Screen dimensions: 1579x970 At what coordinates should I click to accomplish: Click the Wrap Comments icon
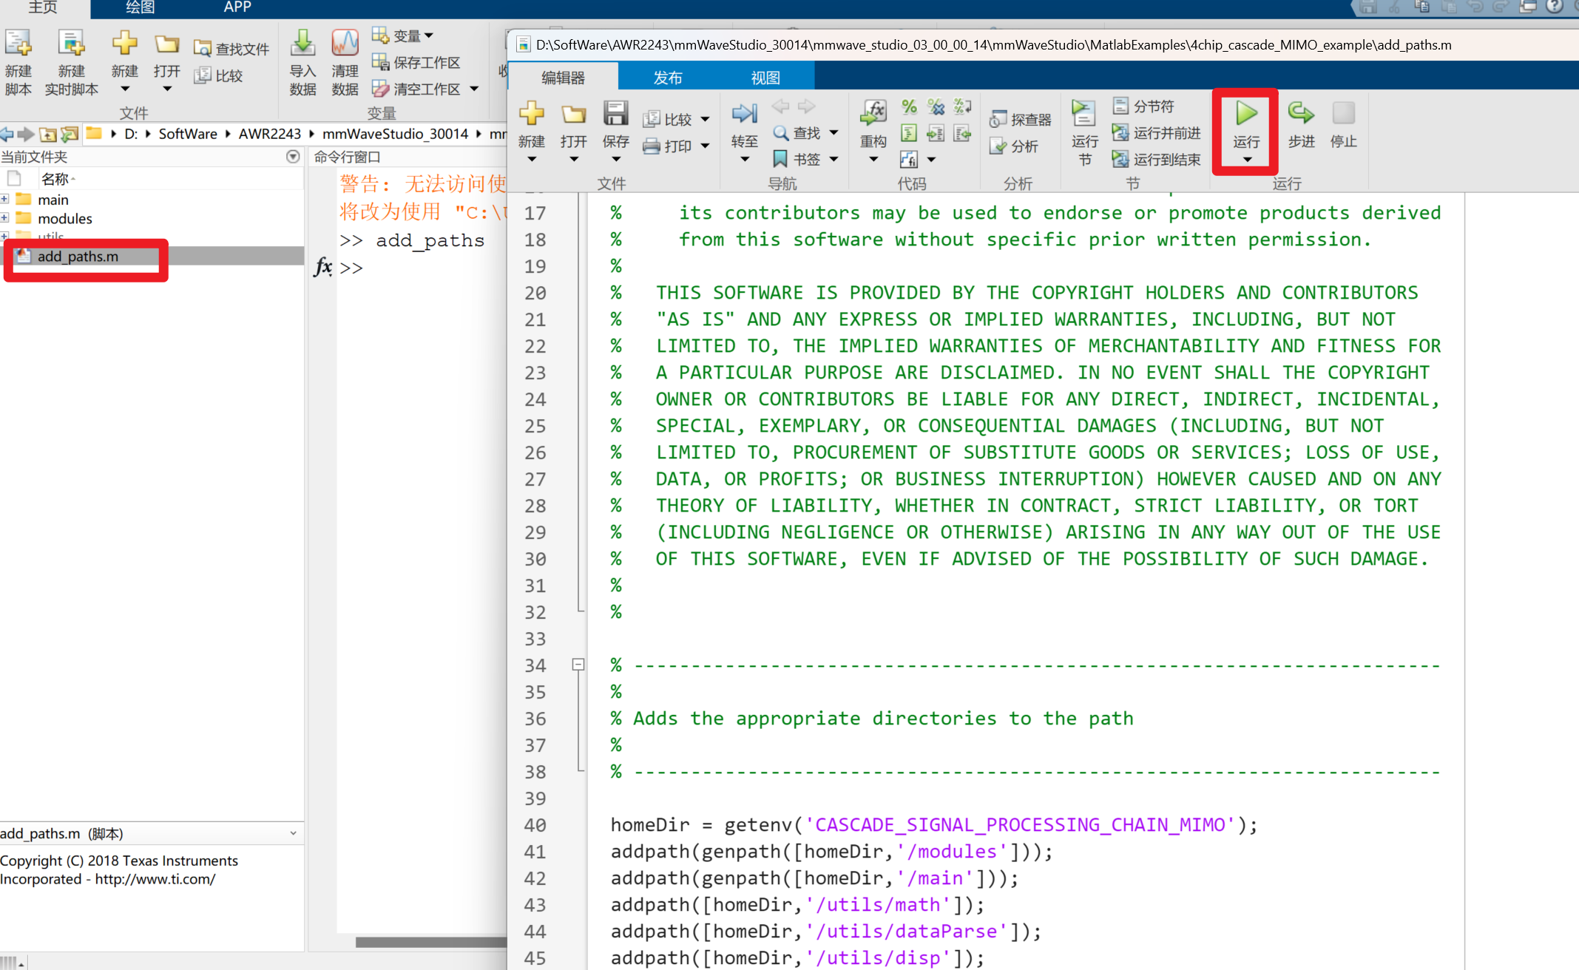pyautogui.click(x=962, y=106)
